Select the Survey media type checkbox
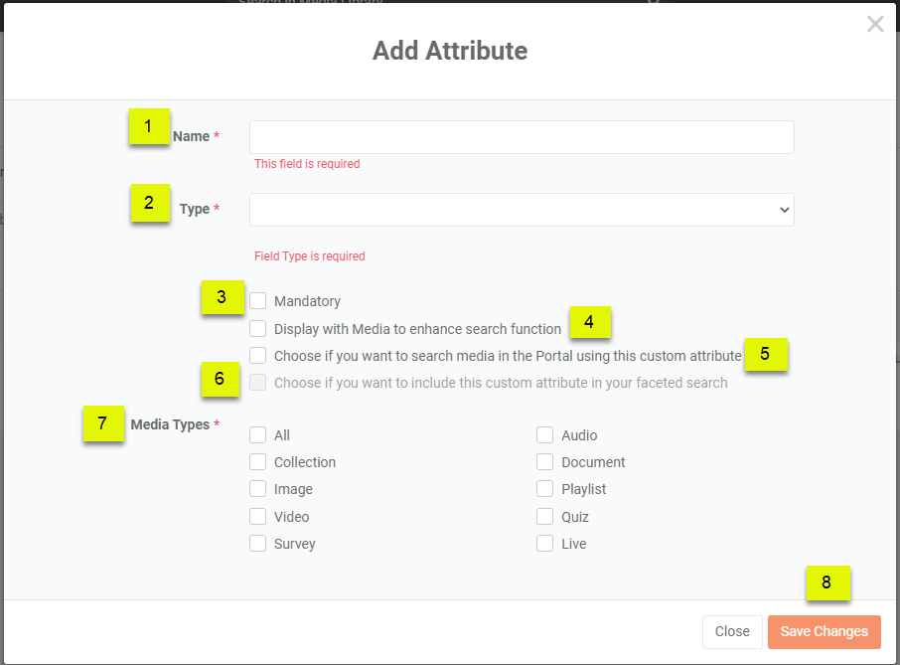The width and height of the screenshot is (900, 665). coord(258,543)
